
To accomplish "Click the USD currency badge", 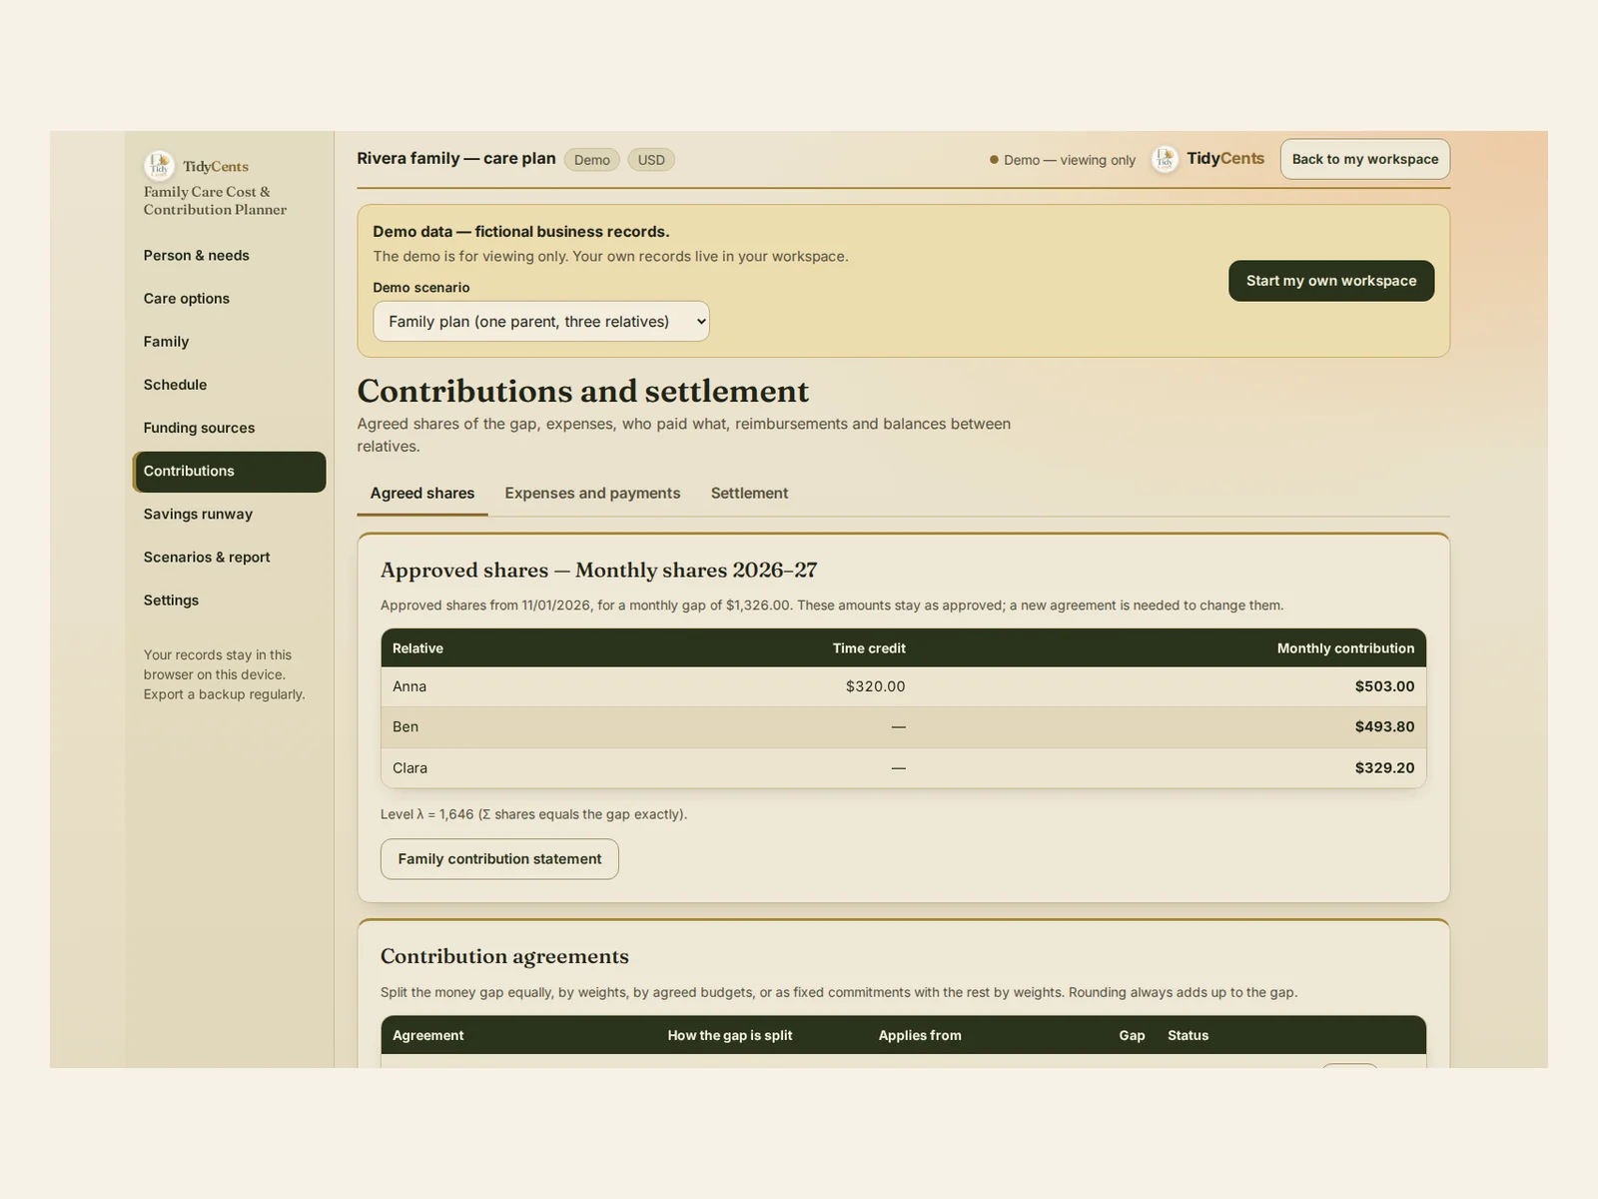I will pos(651,160).
